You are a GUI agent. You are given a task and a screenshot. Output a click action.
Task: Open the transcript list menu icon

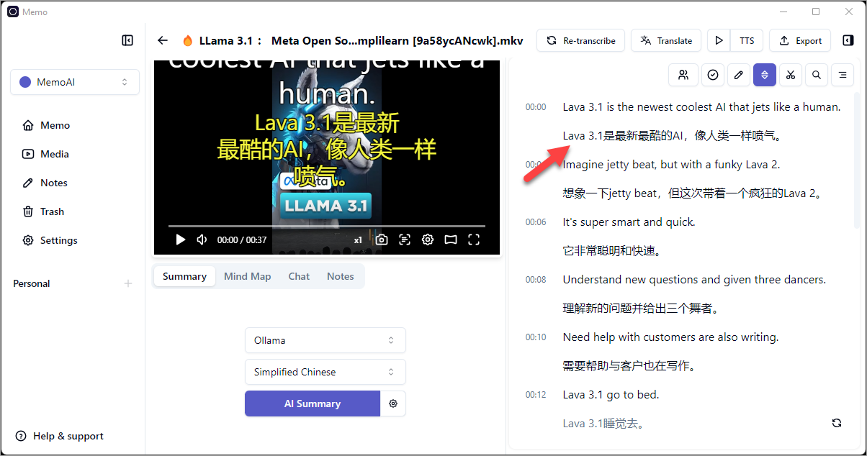[843, 75]
